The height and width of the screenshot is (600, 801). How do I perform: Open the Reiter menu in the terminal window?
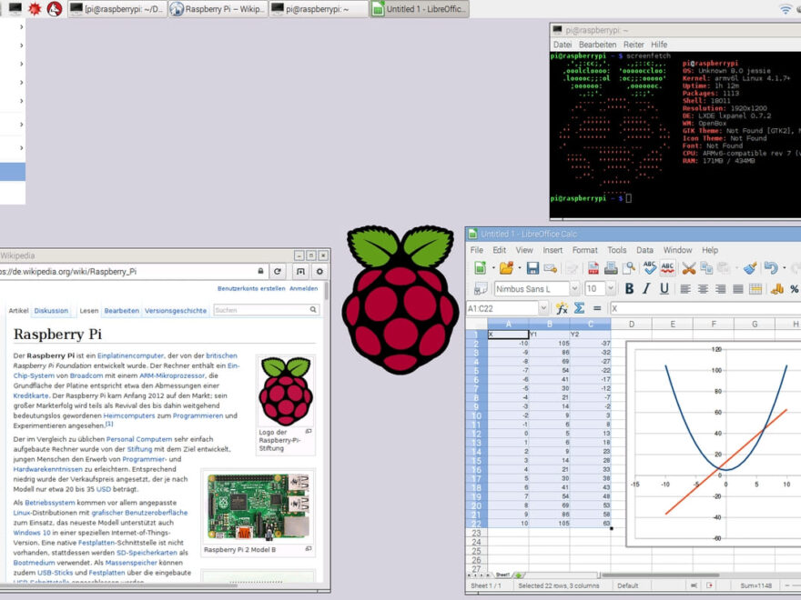(634, 45)
